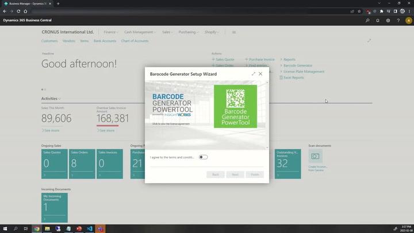Viewport: 414px width, 233px height.
Task: Open the Vendors link
Action: (69, 41)
